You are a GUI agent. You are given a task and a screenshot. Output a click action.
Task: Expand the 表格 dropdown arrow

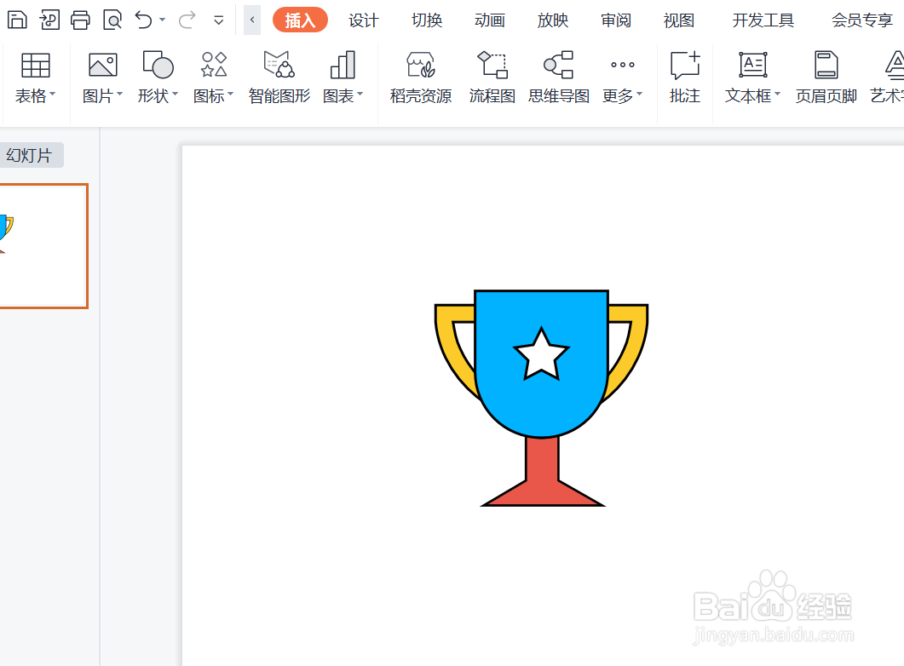point(53,94)
